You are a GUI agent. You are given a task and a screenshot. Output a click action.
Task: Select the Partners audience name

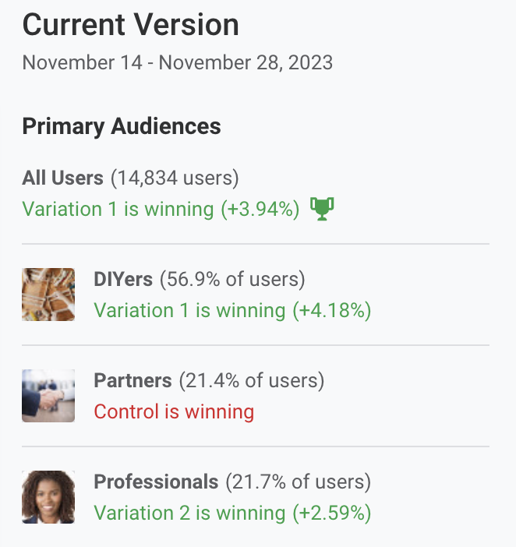tap(133, 380)
